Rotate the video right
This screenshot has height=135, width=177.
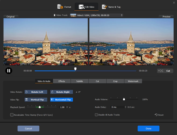tap(62, 92)
